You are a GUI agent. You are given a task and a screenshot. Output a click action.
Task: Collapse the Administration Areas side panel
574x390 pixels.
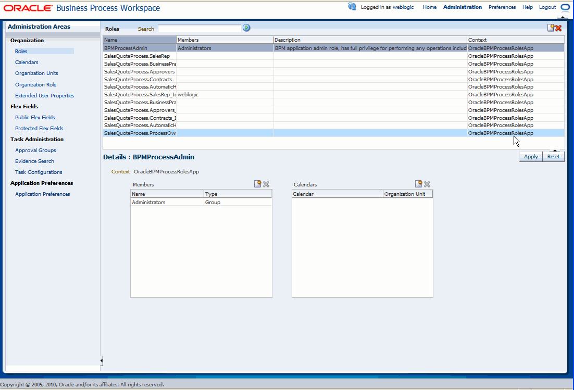(x=102, y=361)
